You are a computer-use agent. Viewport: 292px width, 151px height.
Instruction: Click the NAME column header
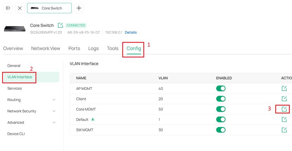[81, 78]
